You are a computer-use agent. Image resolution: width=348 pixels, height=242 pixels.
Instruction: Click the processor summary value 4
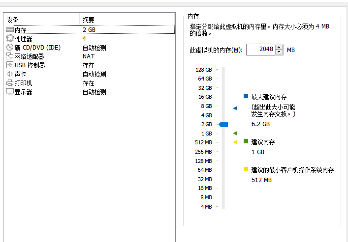(84, 38)
